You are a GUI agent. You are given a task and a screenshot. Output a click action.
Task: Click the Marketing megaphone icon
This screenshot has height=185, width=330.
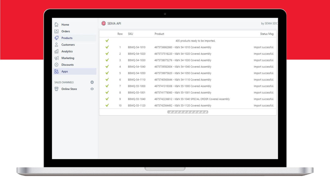point(56,58)
